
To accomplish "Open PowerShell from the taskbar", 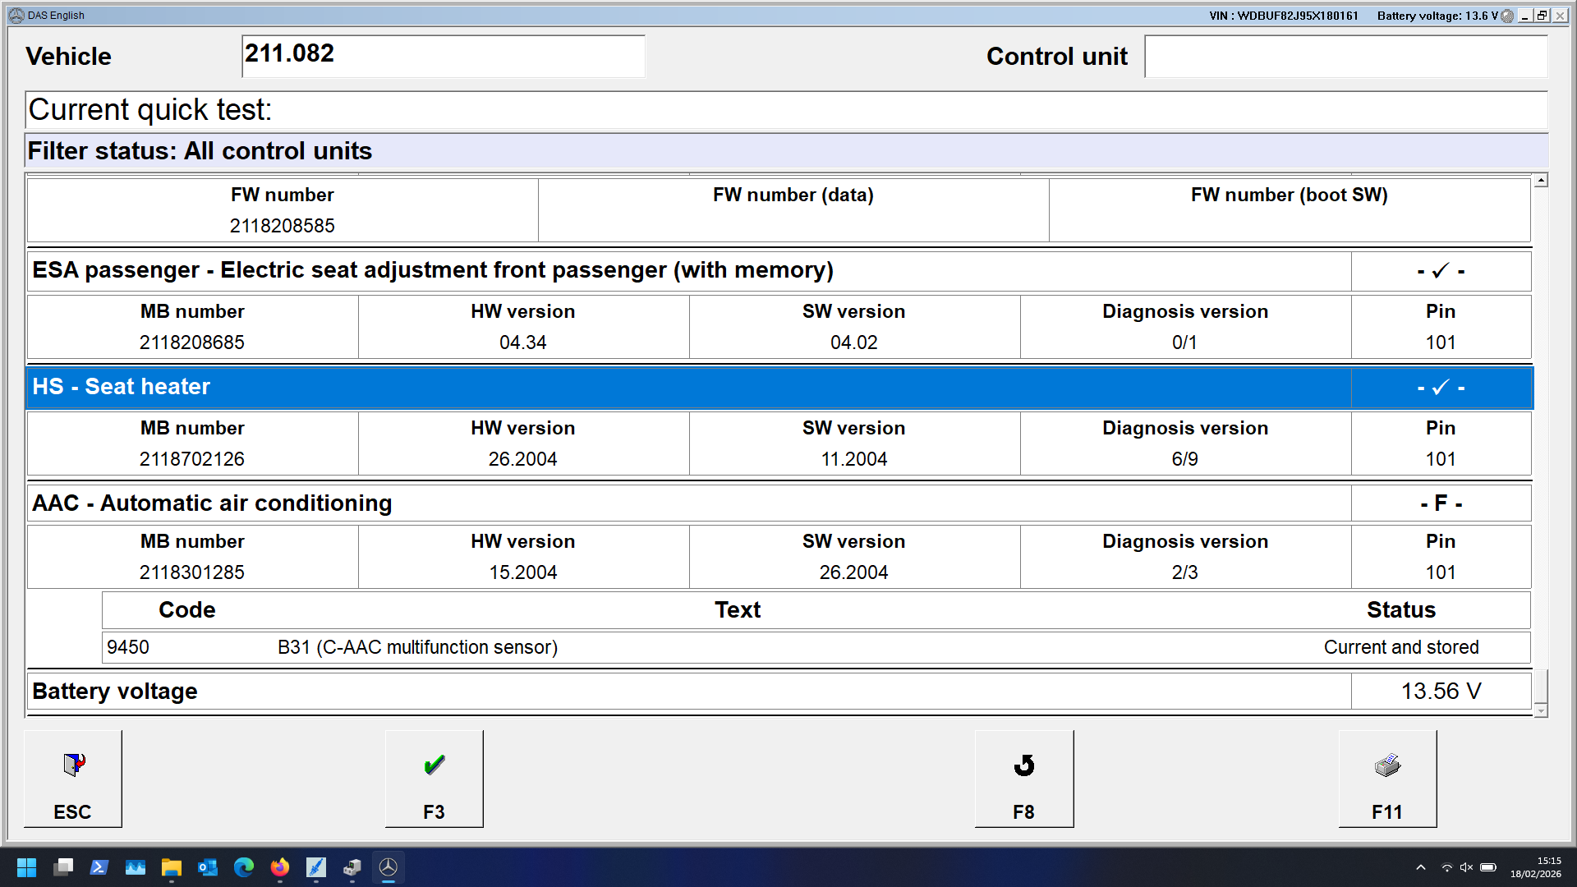I will [99, 867].
